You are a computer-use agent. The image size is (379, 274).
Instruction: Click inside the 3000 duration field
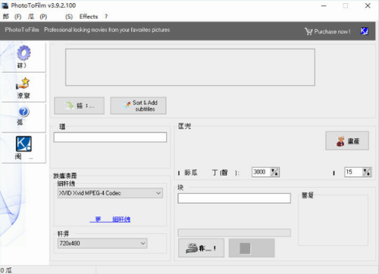[262, 172]
